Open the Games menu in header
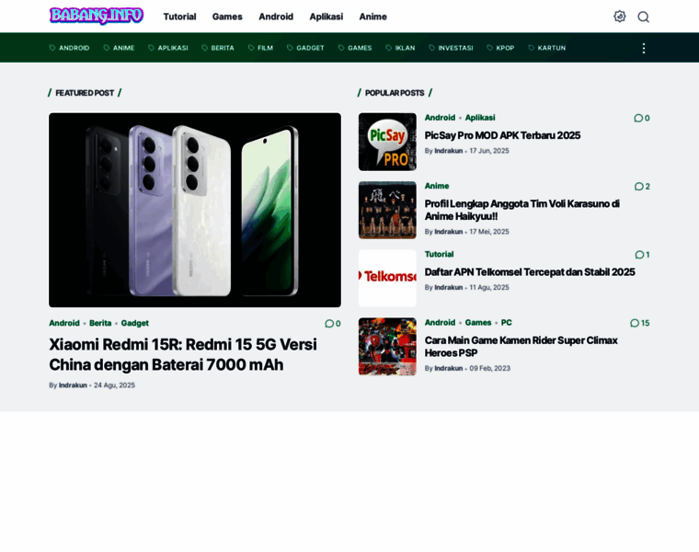 coord(227,17)
